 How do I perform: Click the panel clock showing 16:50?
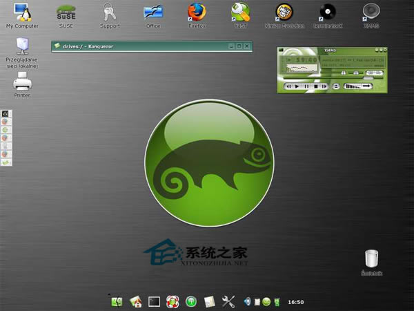(296, 302)
